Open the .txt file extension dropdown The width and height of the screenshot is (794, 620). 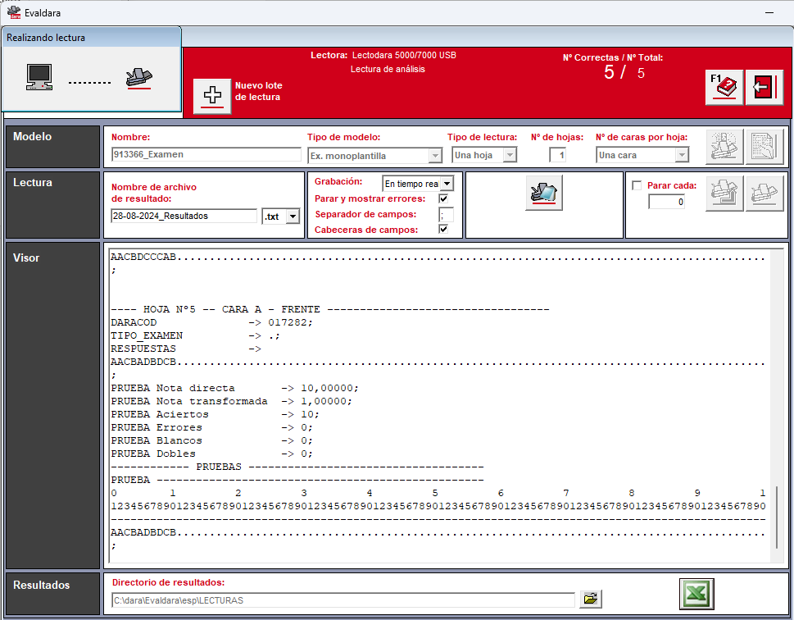[x=293, y=217]
